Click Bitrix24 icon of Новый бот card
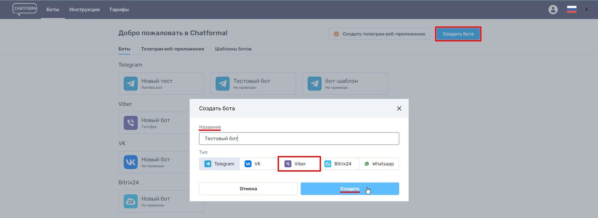 [x=131, y=201]
